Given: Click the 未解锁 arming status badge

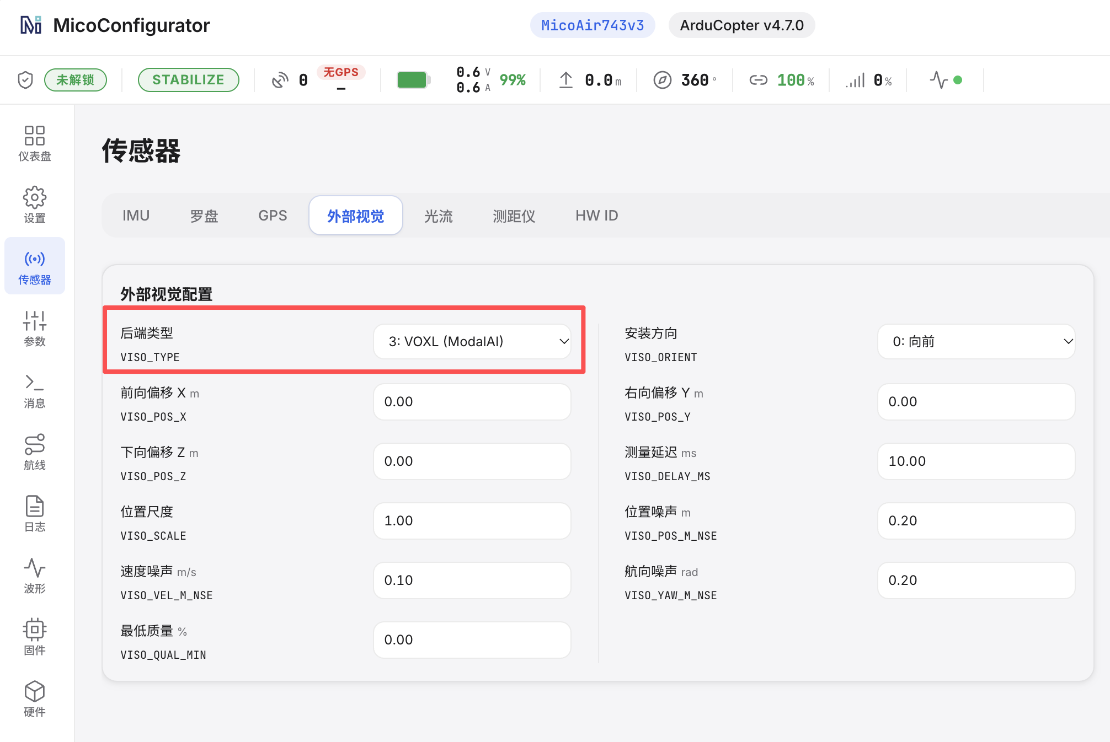Looking at the screenshot, I should [76, 80].
